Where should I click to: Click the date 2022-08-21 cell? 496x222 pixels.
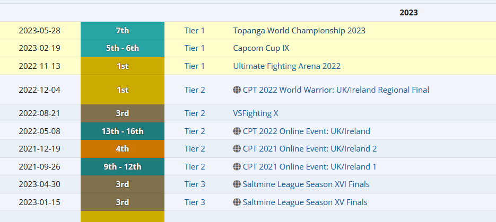39,113
